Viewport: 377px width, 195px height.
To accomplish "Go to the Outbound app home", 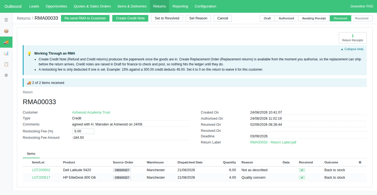I will pos(13,6).
